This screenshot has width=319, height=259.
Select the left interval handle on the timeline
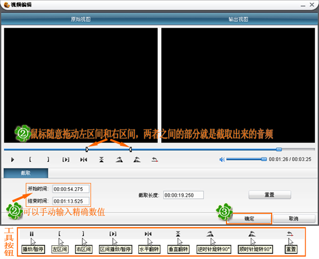87,149
